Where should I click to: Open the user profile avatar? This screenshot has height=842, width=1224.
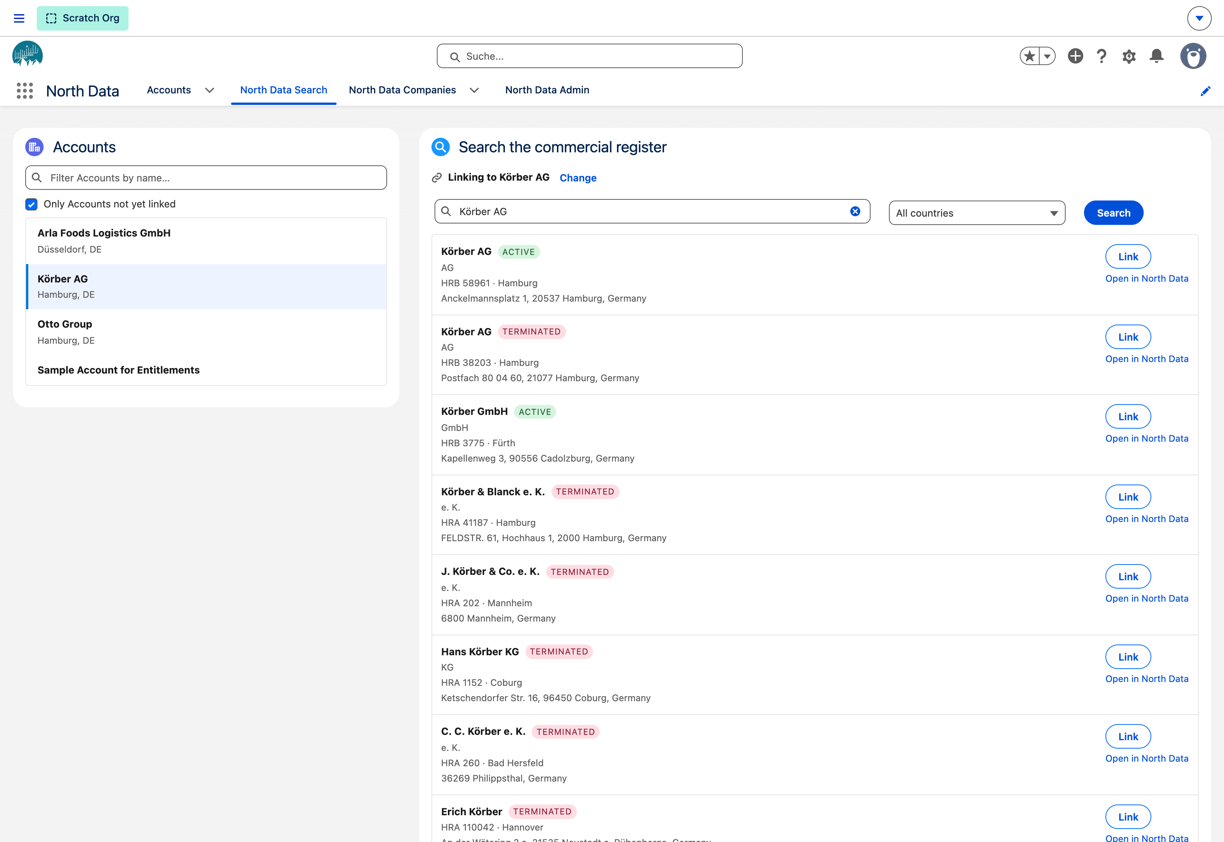click(1193, 56)
